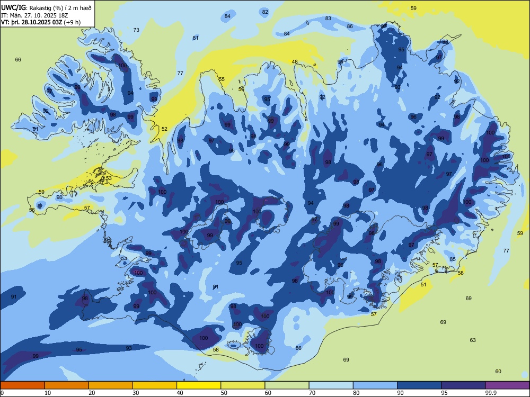Click the legend tick label '99.9'
This screenshot has width=530, height=397.
pos(490,393)
